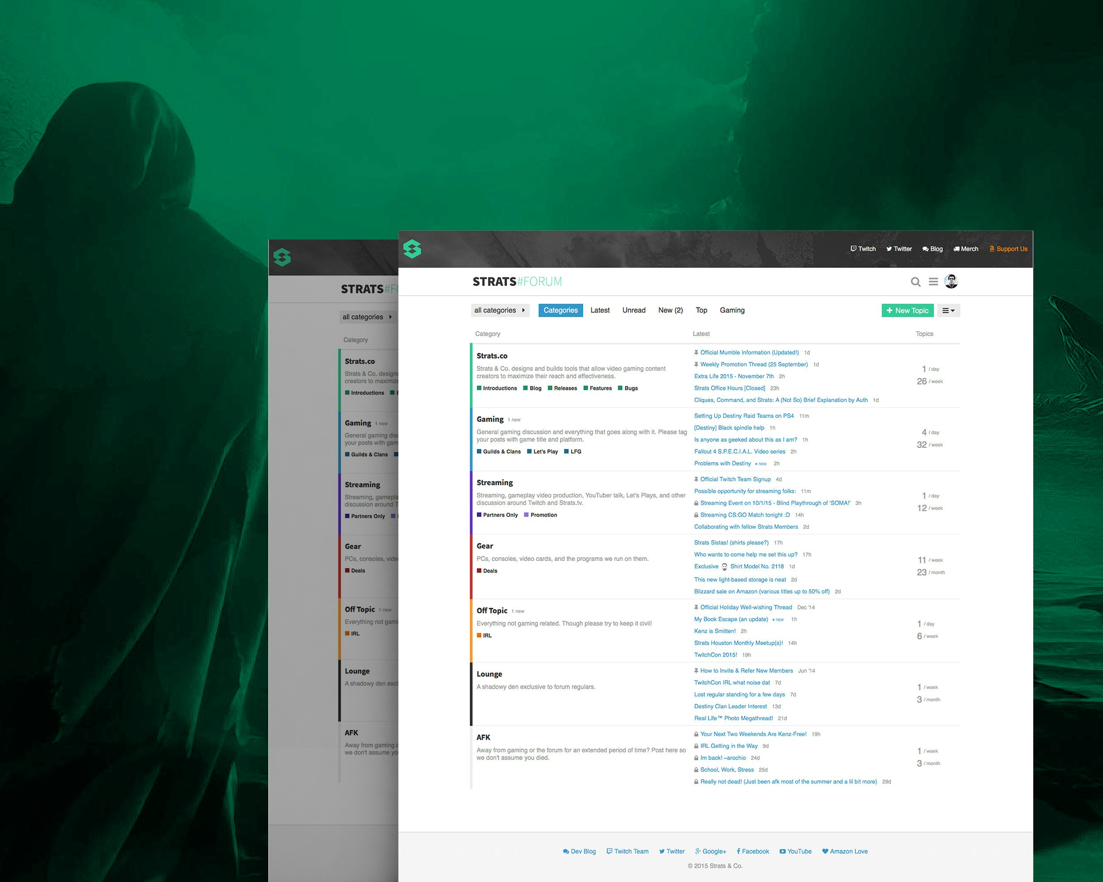Click Amazon Love heart link in the footer
This screenshot has height=882, width=1103.
pyautogui.click(x=844, y=851)
